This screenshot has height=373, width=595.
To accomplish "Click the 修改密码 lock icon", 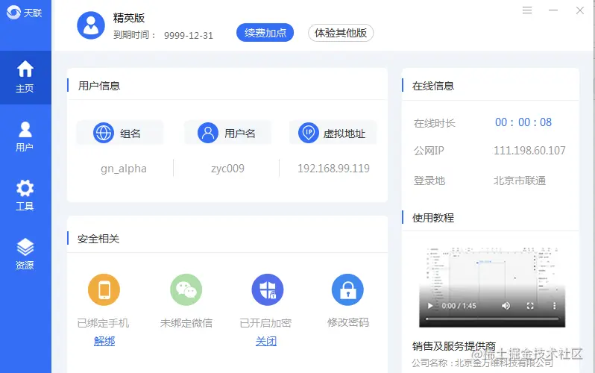I will tap(347, 289).
